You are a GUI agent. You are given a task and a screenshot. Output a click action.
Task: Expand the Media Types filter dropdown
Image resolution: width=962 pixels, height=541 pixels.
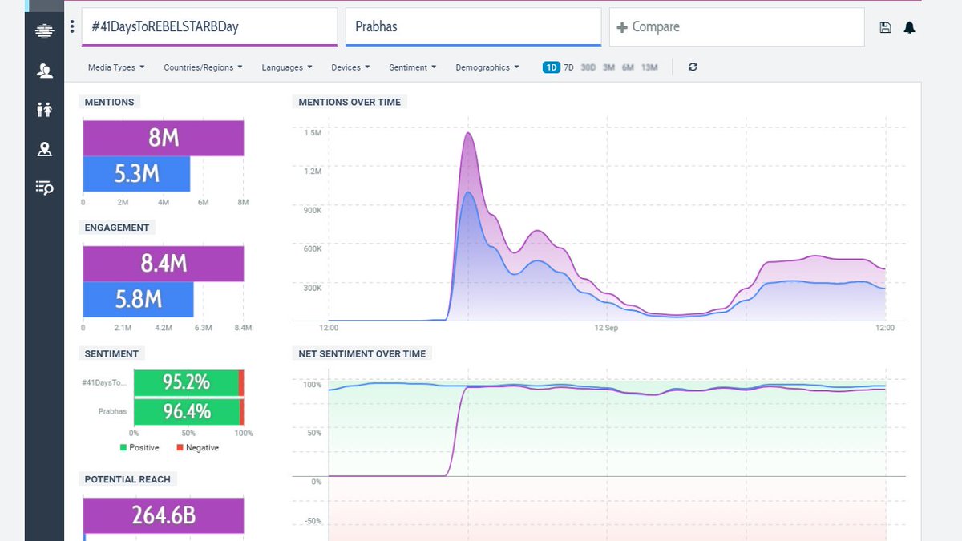(116, 67)
